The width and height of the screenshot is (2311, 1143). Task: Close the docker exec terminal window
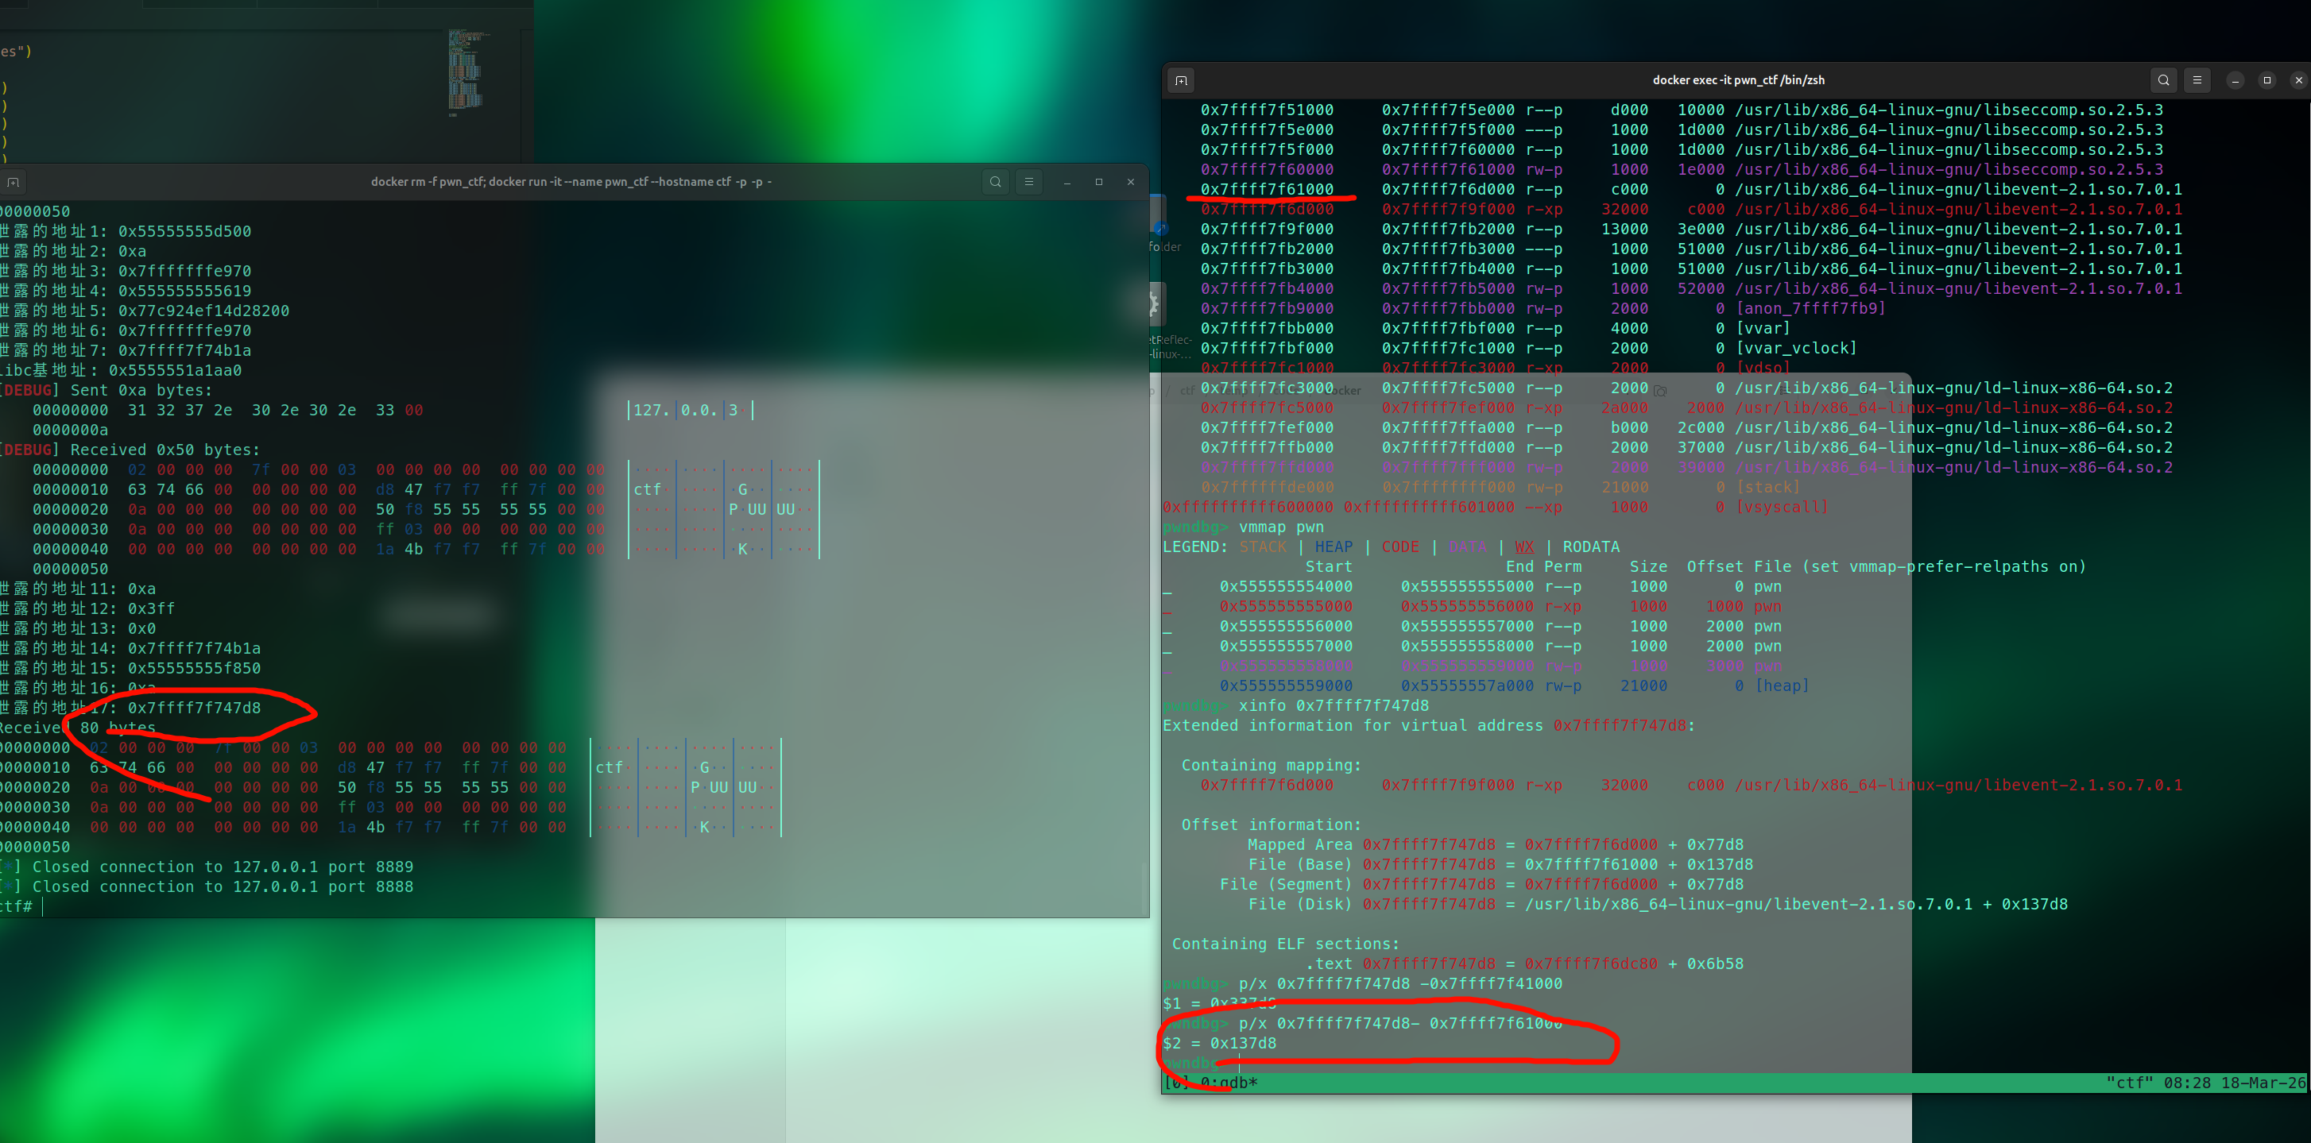2298,81
